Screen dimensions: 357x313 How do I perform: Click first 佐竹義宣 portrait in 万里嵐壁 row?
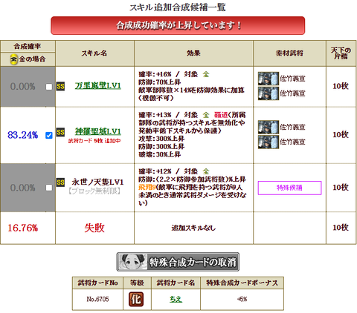click(x=268, y=79)
